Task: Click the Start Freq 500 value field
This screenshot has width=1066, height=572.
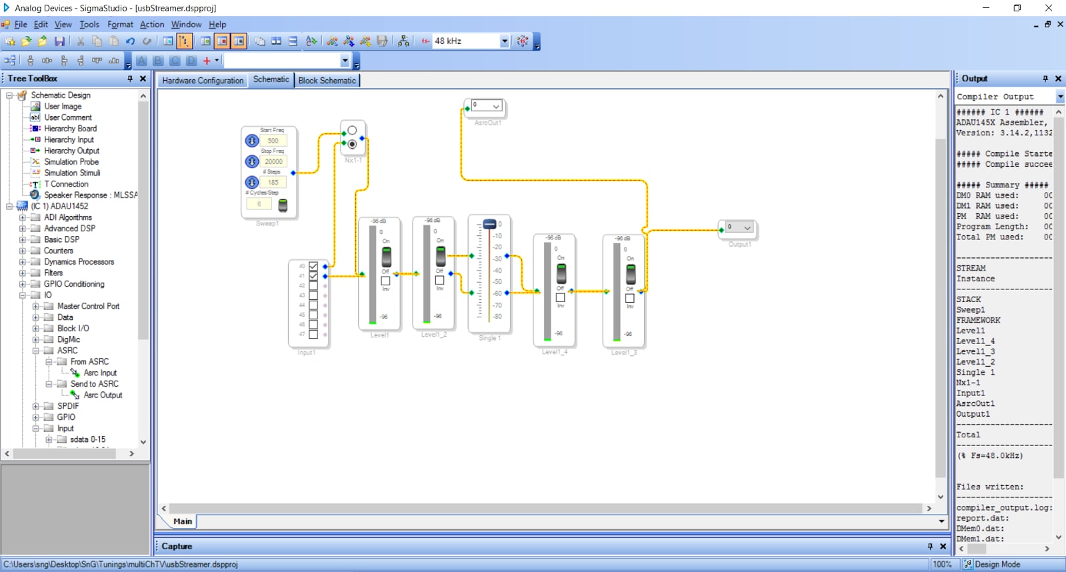Action: pyautogui.click(x=273, y=141)
